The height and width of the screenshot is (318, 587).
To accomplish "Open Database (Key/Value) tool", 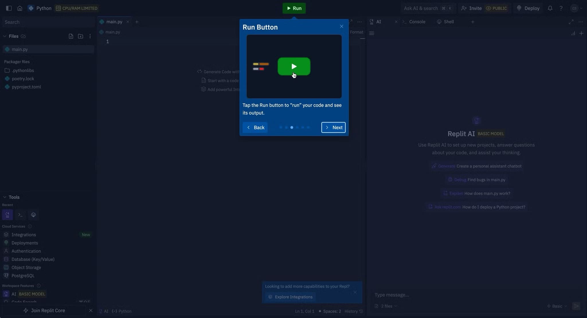I will pos(33,259).
